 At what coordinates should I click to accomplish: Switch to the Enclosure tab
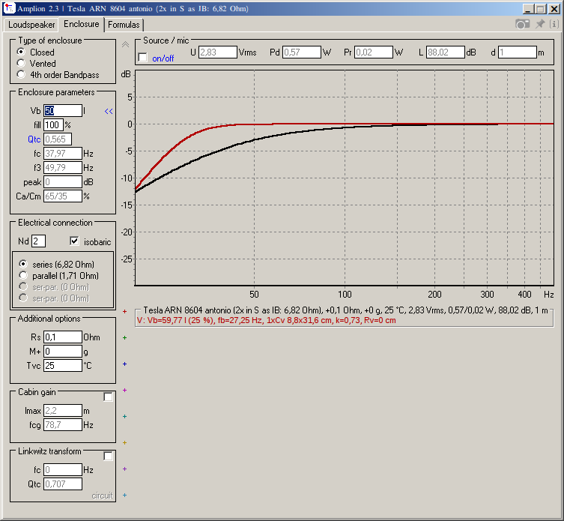coord(82,24)
